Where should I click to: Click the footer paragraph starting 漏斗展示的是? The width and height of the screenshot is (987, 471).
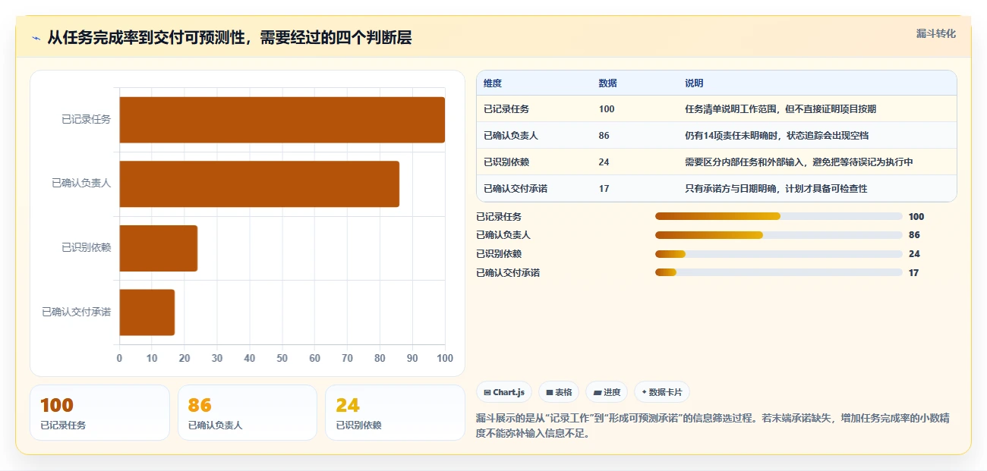tap(712, 426)
